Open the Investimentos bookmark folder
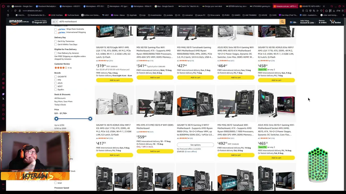This screenshot has width=346, height=194. [155, 15]
